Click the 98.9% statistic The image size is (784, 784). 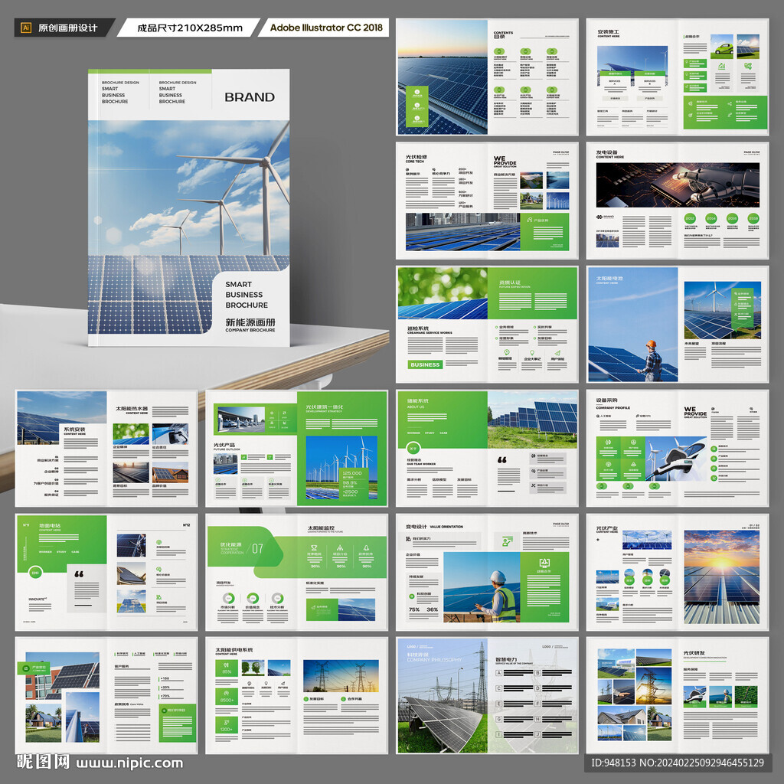tap(350, 482)
